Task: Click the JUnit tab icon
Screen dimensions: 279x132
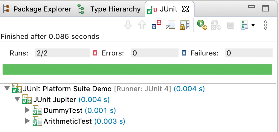Action: 152,9
